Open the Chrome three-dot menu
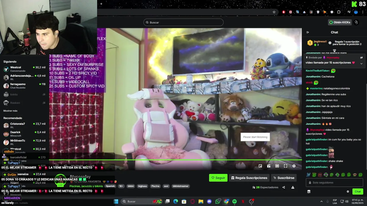 [363, 12]
